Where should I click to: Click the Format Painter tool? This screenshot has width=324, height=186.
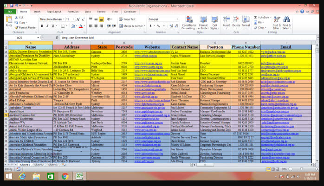click(26, 28)
